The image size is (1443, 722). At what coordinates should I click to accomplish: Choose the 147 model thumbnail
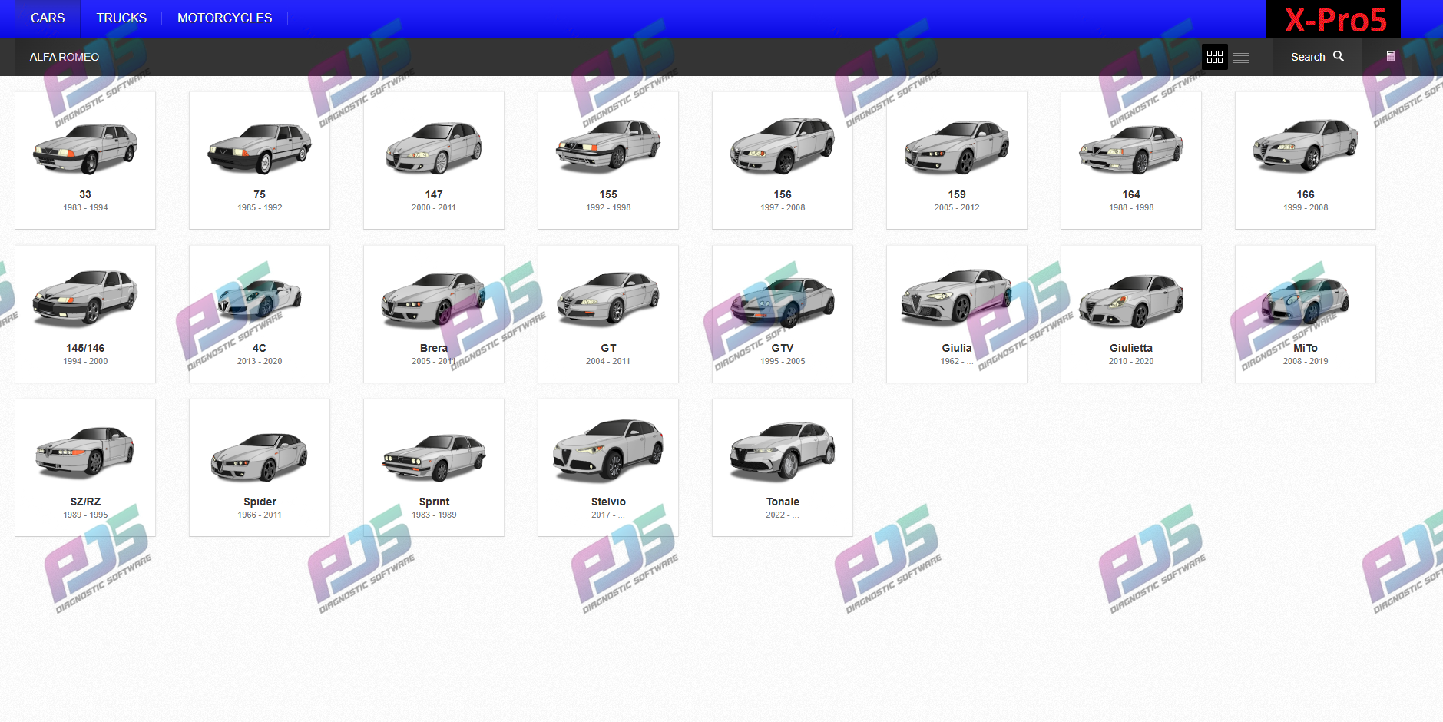point(434,147)
